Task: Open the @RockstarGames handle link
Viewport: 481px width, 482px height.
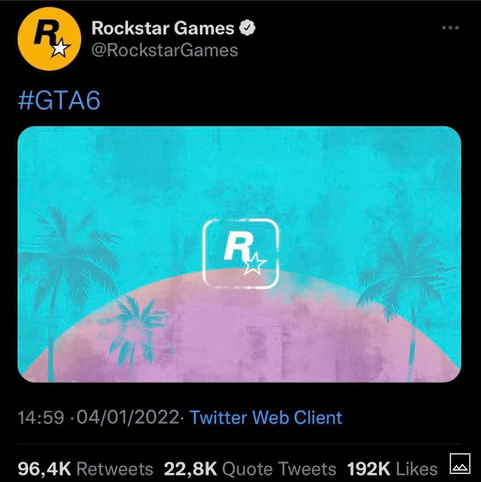Action: click(164, 51)
